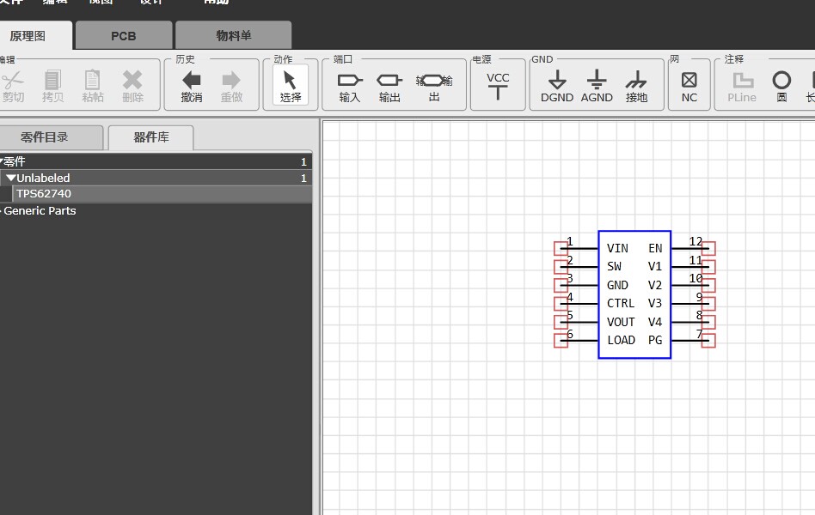Place an input port (输入)
This screenshot has width=815, height=515.
[350, 87]
